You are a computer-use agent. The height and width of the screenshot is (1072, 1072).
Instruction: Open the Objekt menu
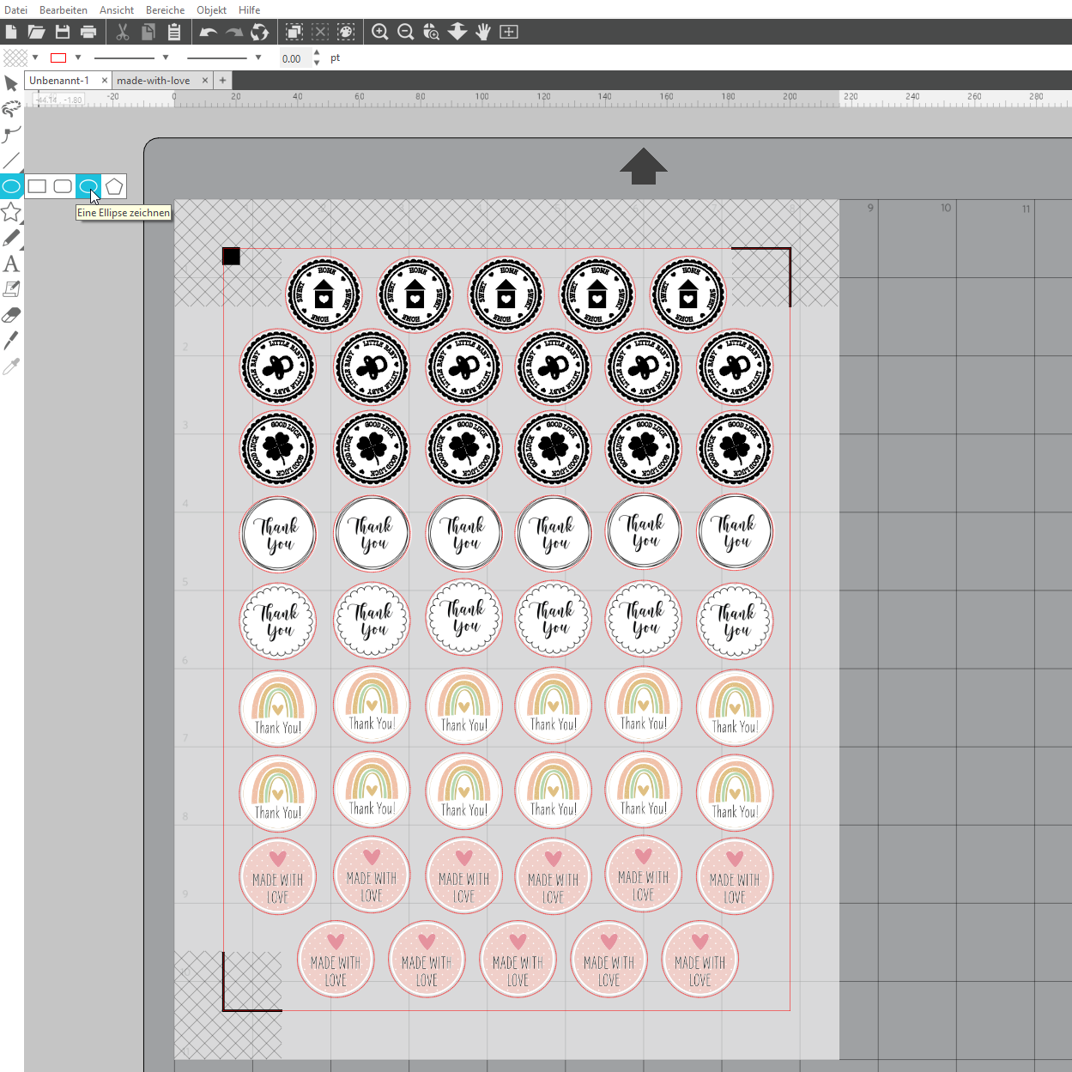point(211,9)
